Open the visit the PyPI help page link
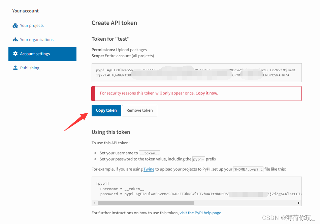The height and width of the screenshot is (224, 320). click(200, 213)
